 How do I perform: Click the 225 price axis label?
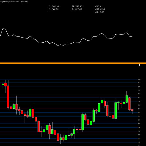[x=139, y=116]
